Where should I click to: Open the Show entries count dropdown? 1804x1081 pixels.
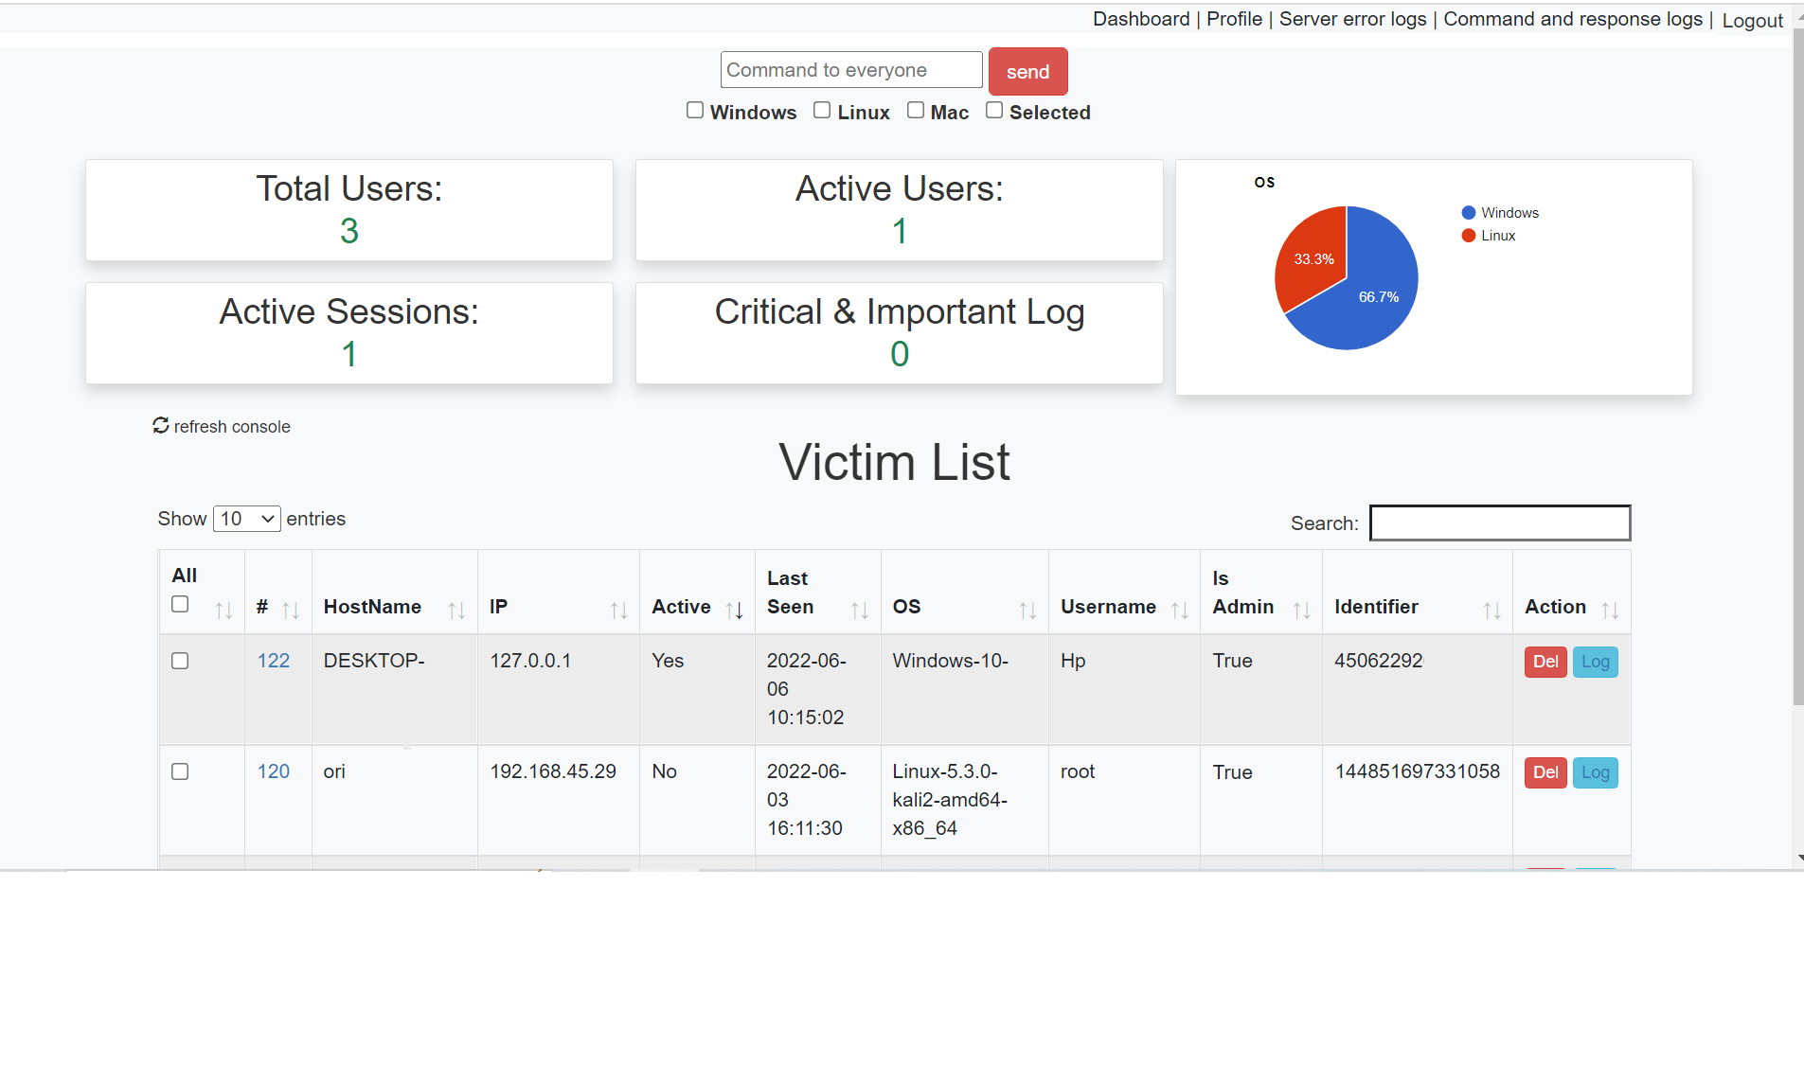point(247,519)
